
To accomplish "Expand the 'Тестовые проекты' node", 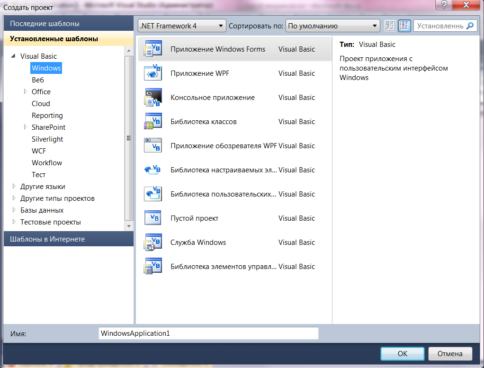I will pyautogui.click(x=14, y=222).
